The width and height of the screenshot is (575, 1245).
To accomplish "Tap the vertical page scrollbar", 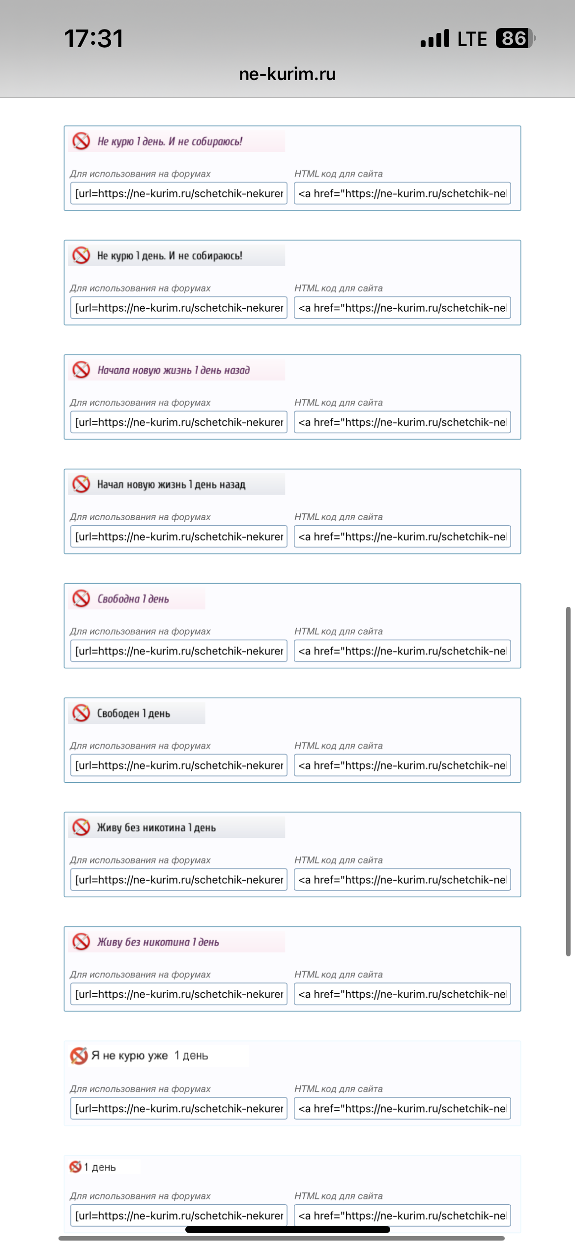I will pyautogui.click(x=568, y=782).
